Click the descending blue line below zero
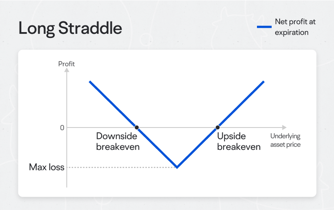Screen dimensions: 334x210 pos(157,148)
